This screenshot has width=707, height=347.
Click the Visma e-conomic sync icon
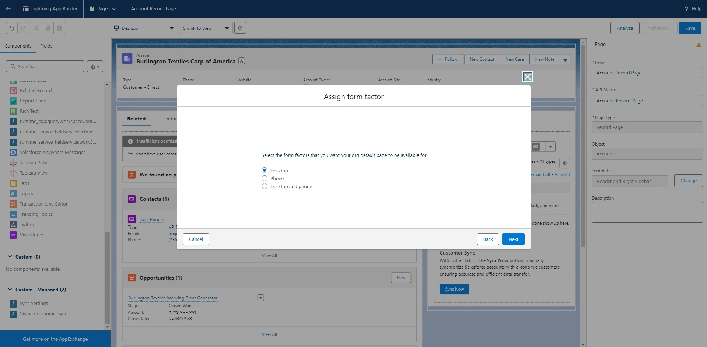pyautogui.click(x=13, y=314)
